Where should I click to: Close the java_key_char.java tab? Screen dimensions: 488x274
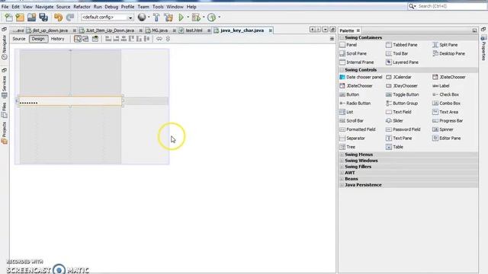(x=271, y=30)
